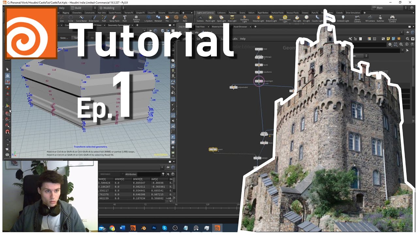Click the spreadsheet cell 0.865547
The height and width of the screenshot is (235, 418).
[x=140, y=183]
